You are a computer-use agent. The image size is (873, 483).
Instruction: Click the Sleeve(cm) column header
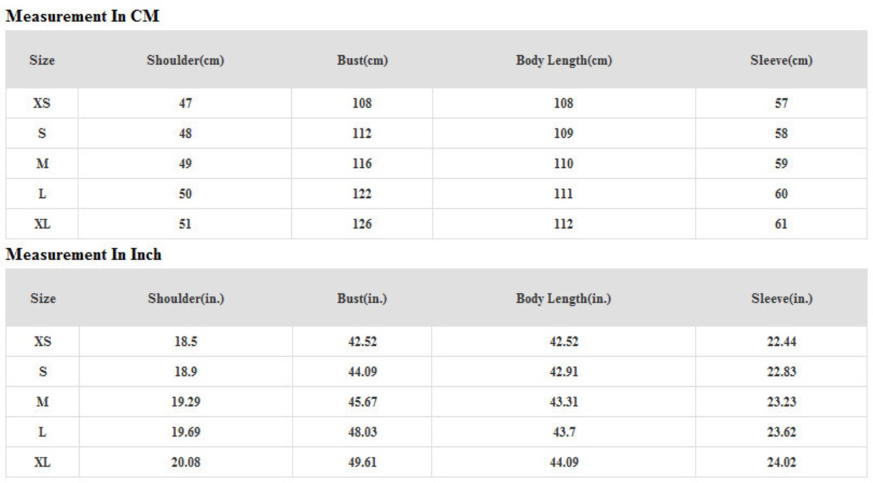781,60
